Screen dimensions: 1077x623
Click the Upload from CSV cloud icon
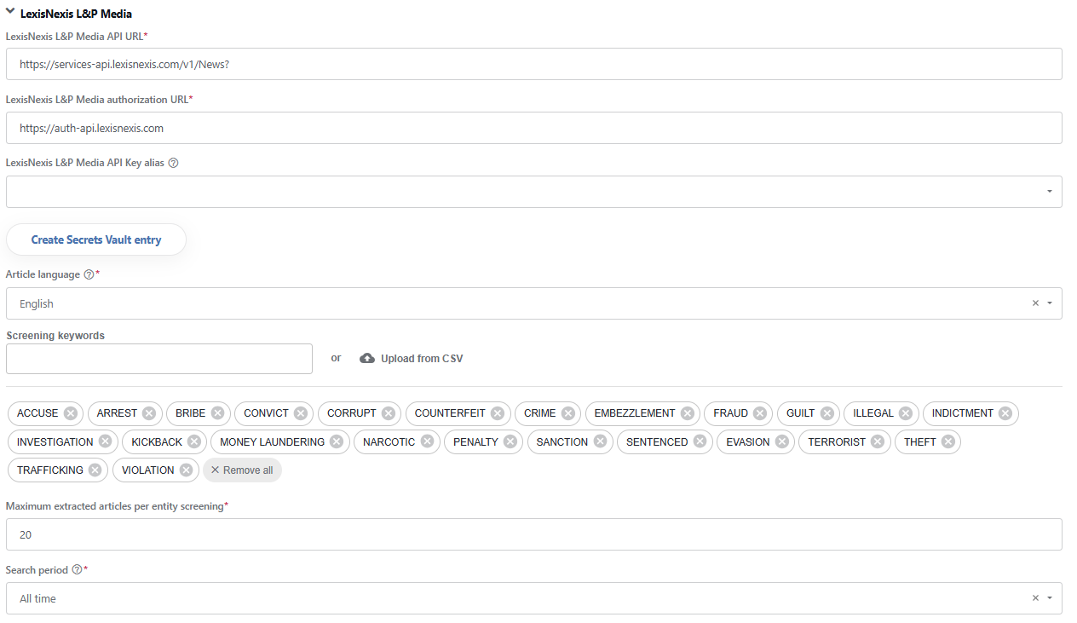367,359
